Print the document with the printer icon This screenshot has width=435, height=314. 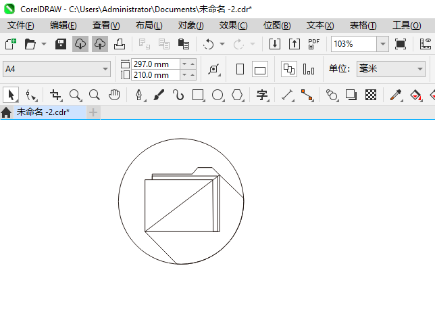120,44
